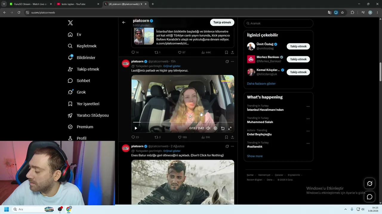Image resolution: width=382 pixels, height=214 pixels.
Task: Expand the footer Daha... menu
Action: (x=270, y=180)
